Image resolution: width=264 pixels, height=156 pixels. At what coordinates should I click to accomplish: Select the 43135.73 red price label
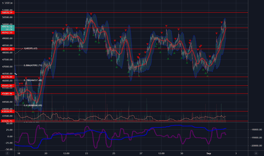(8, 121)
